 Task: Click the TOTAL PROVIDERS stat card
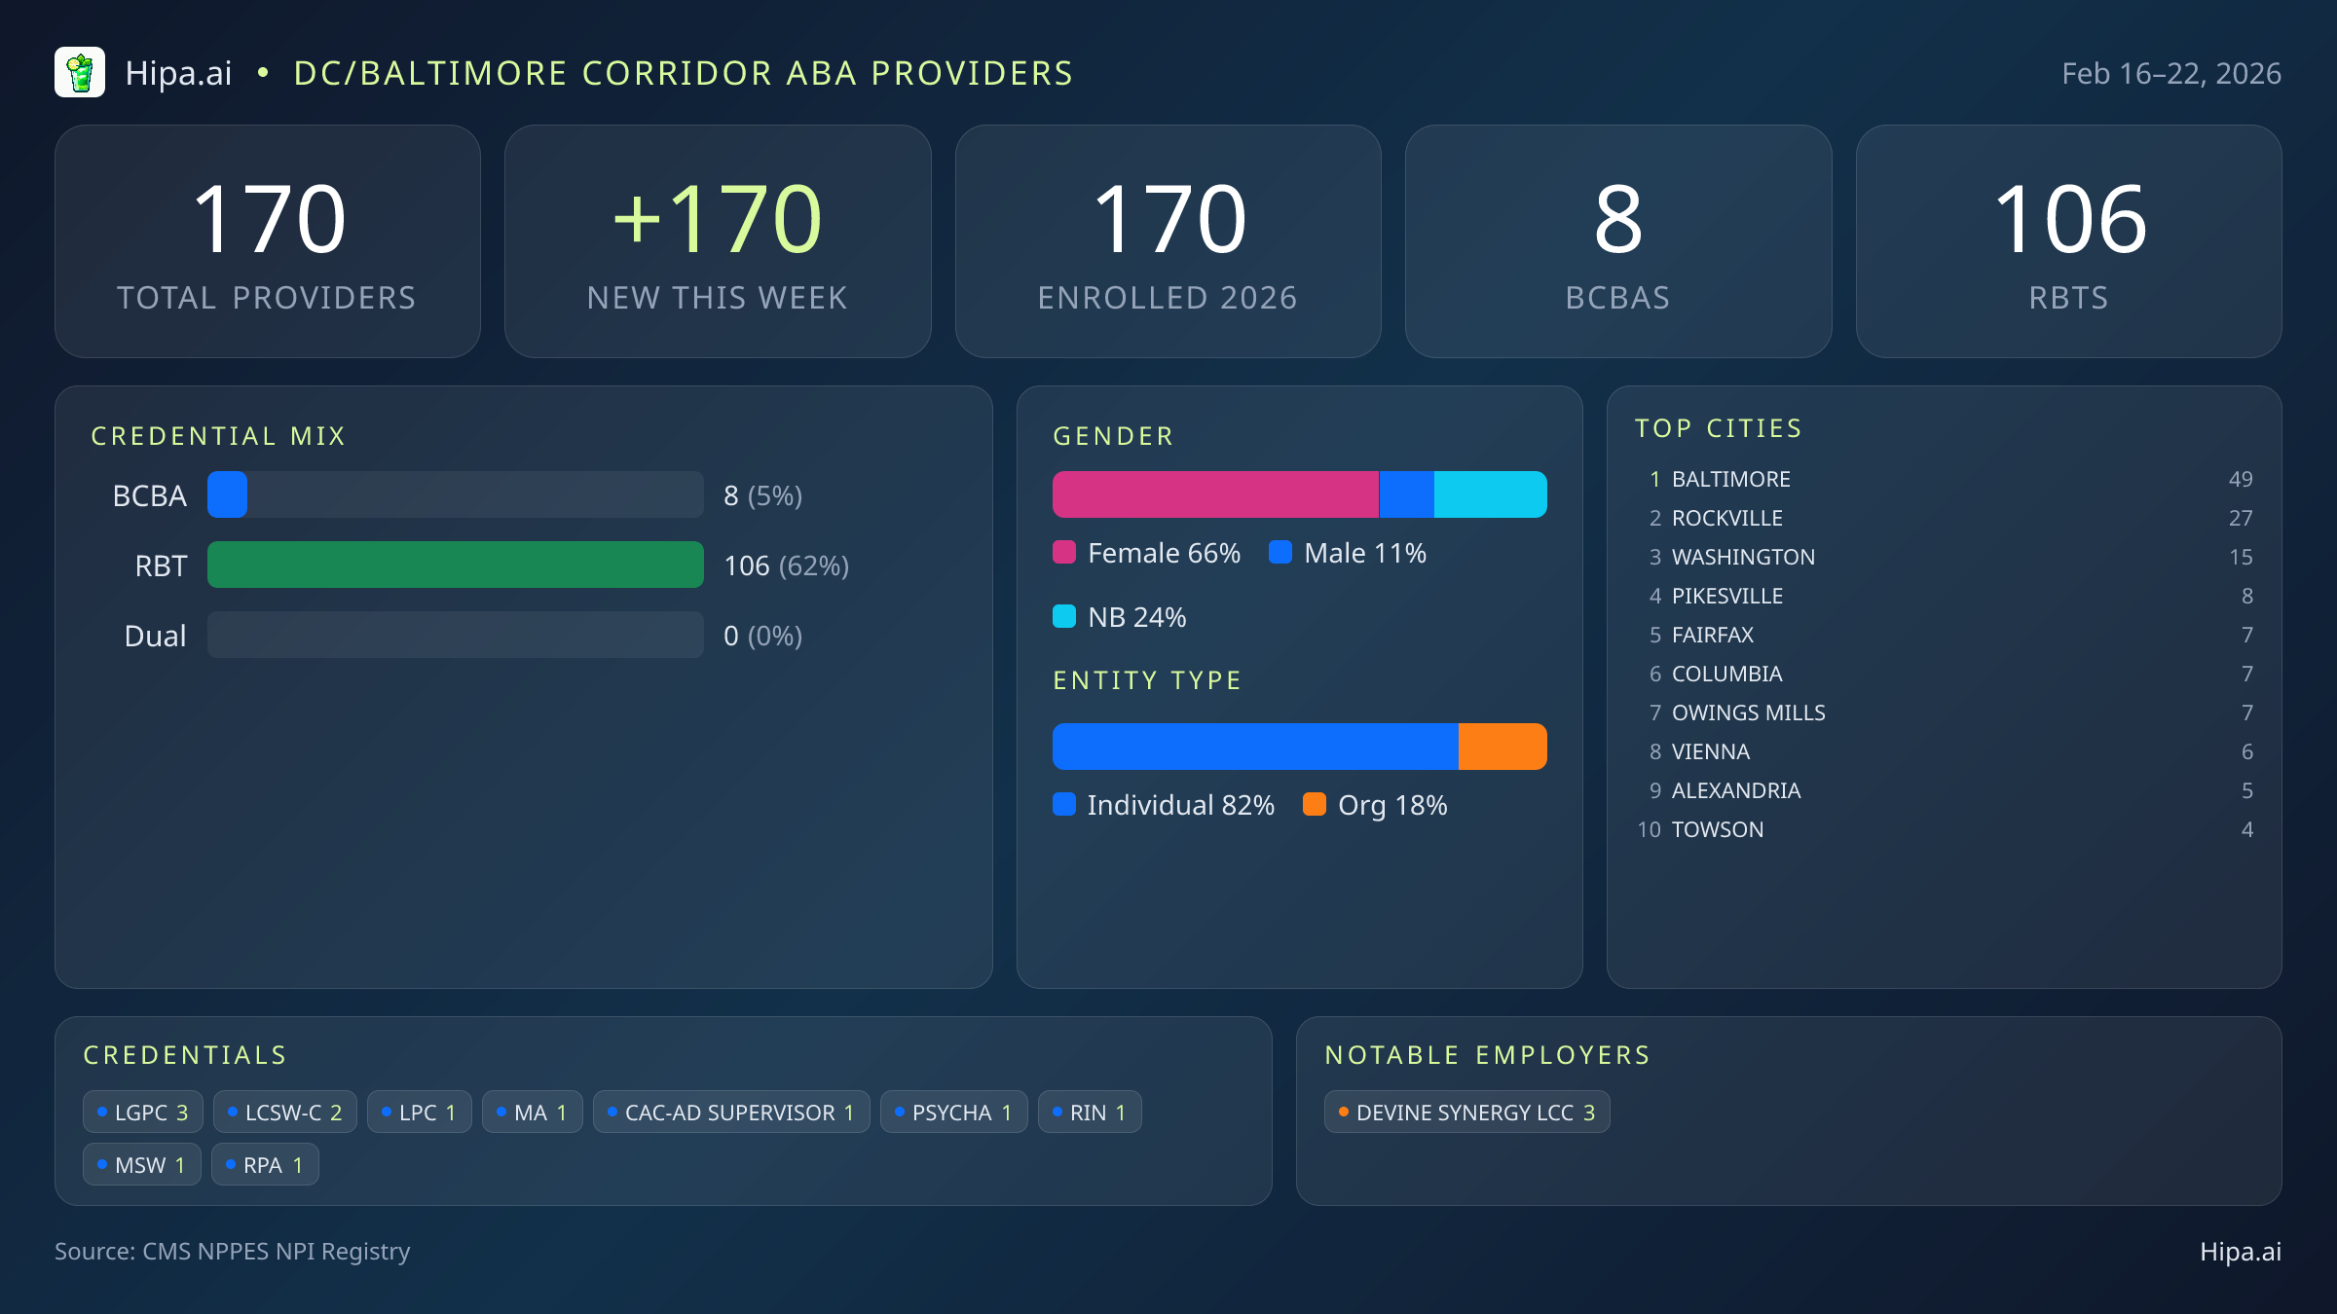[x=268, y=240]
